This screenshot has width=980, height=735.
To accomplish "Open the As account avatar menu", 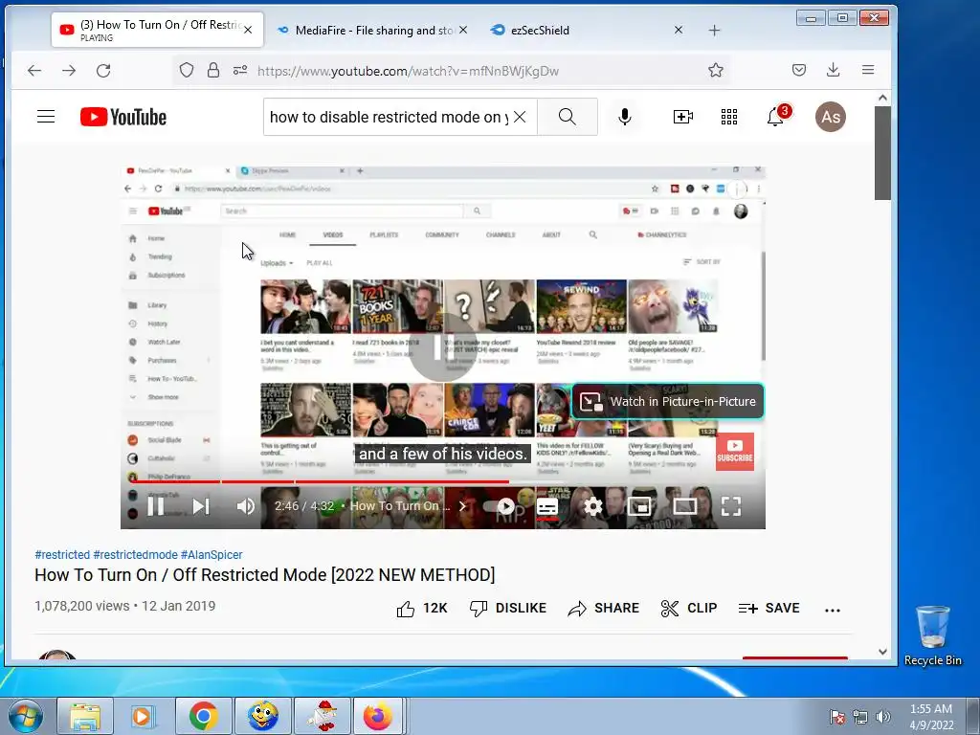I will coord(830,117).
